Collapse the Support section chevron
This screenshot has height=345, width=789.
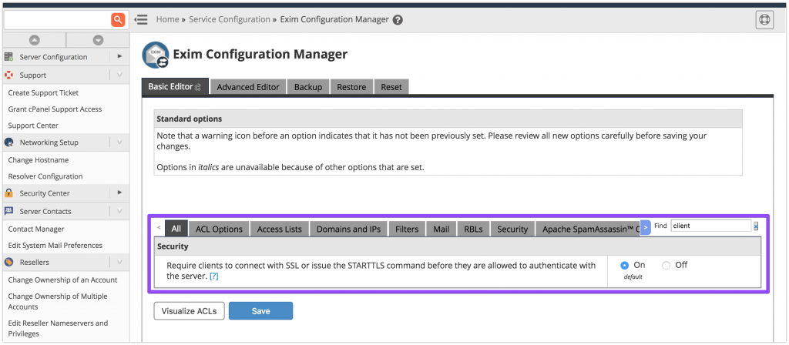[119, 75]
